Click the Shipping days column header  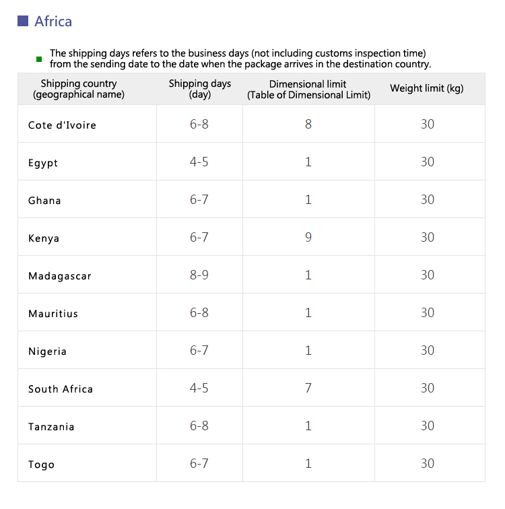click(x=199, y=89)
